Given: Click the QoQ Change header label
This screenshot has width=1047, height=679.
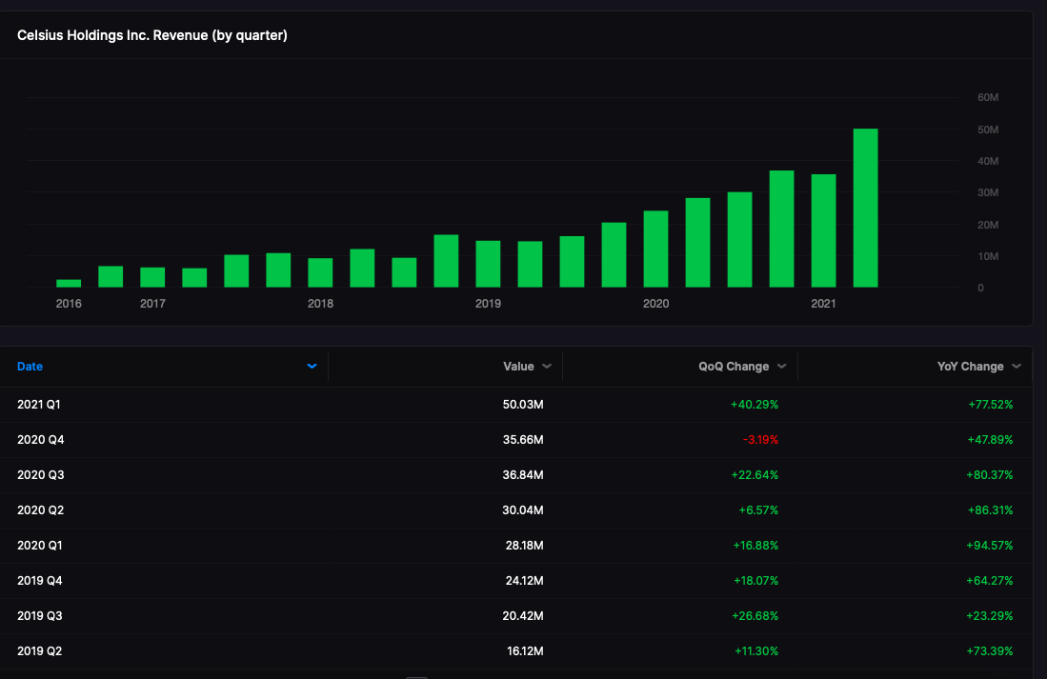Looking at the screenshot, I should click(x=734, y=366).
